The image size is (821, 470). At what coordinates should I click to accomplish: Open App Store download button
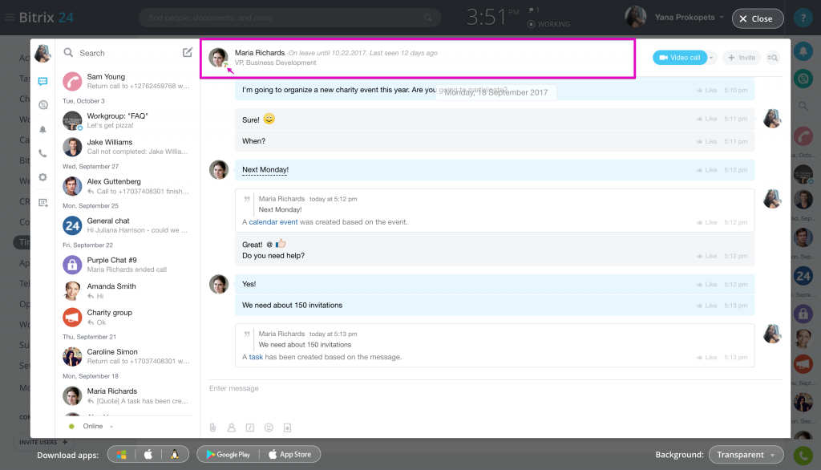290,454
